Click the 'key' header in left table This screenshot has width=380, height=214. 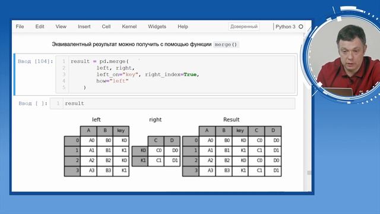tap(121, 131)
